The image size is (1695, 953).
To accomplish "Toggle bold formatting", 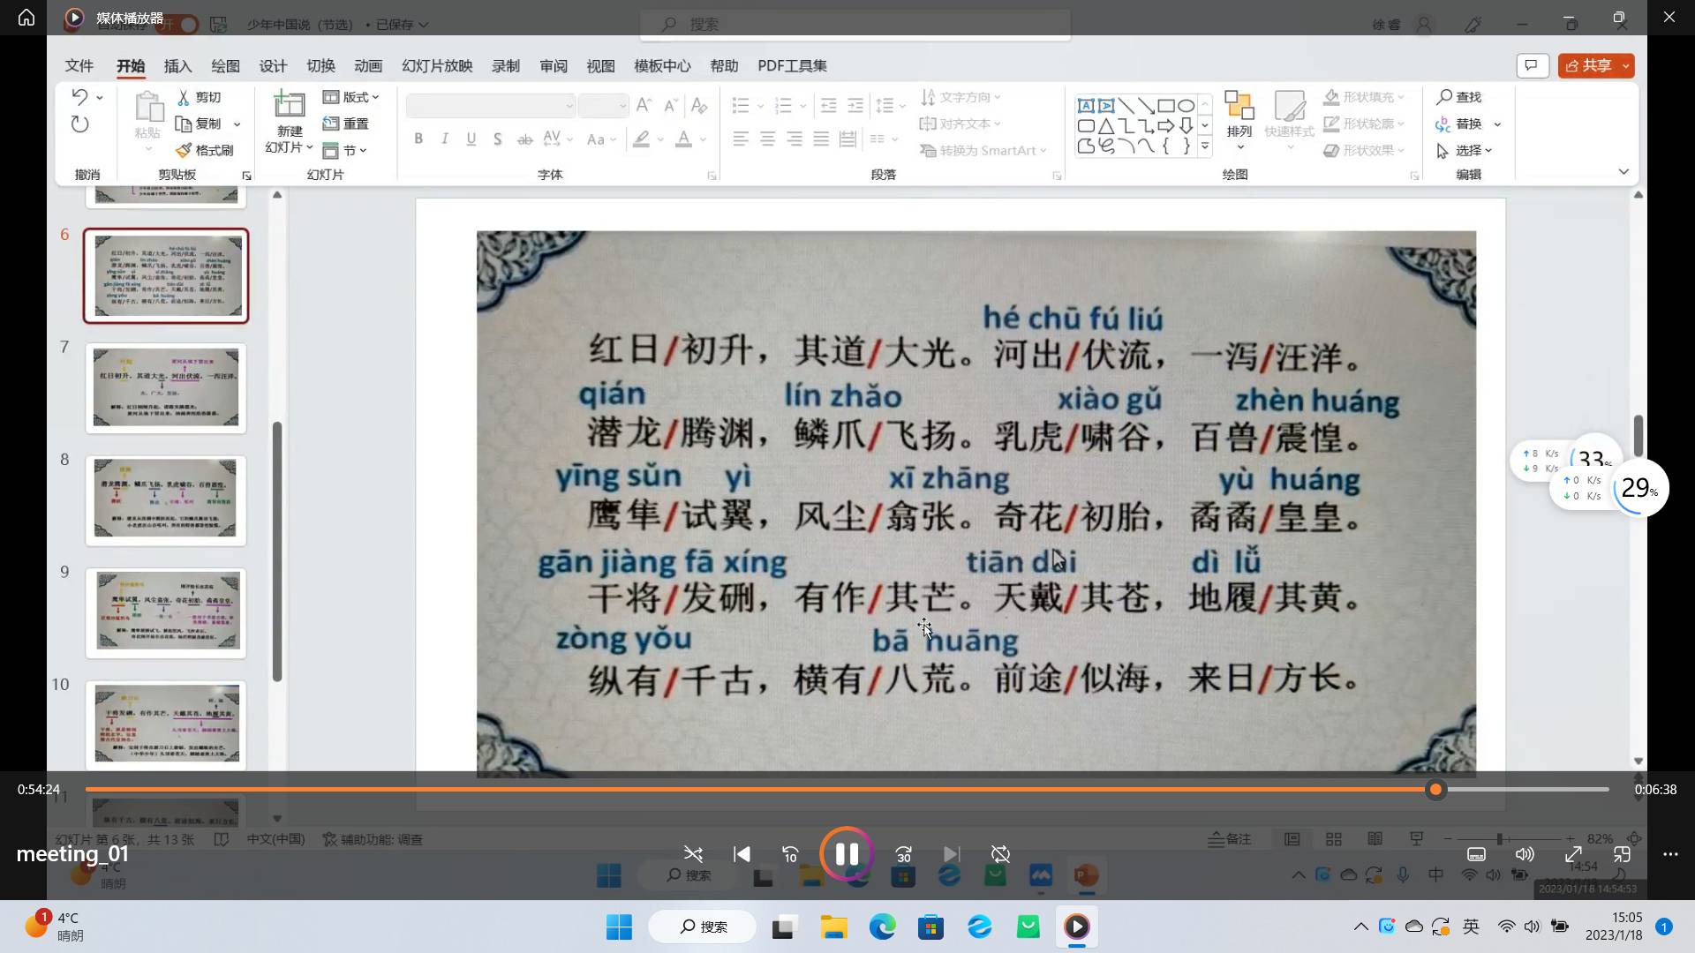I will pyautogui.click(x=418, y=139).
